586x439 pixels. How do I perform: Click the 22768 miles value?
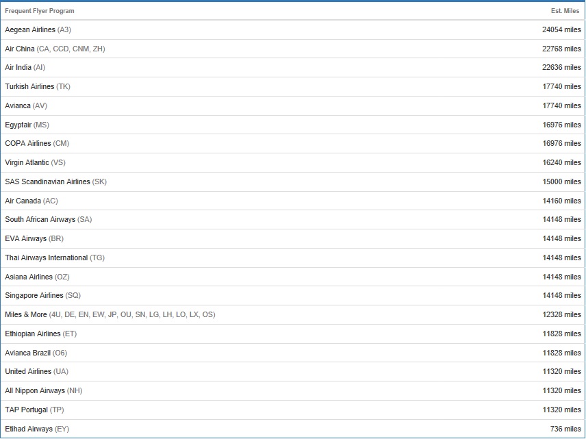(x=562, y=49)
